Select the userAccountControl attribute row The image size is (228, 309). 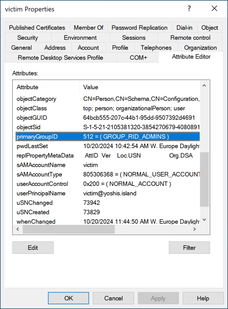(42, 184)
